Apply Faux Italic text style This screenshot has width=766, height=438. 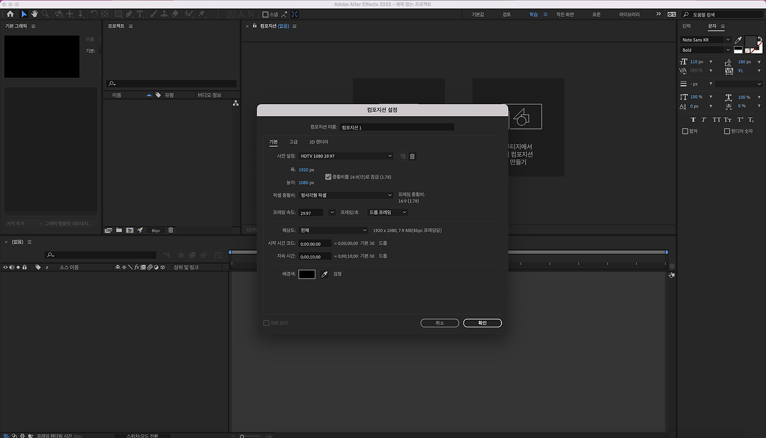pyautogui.click(x=704, y=120)
